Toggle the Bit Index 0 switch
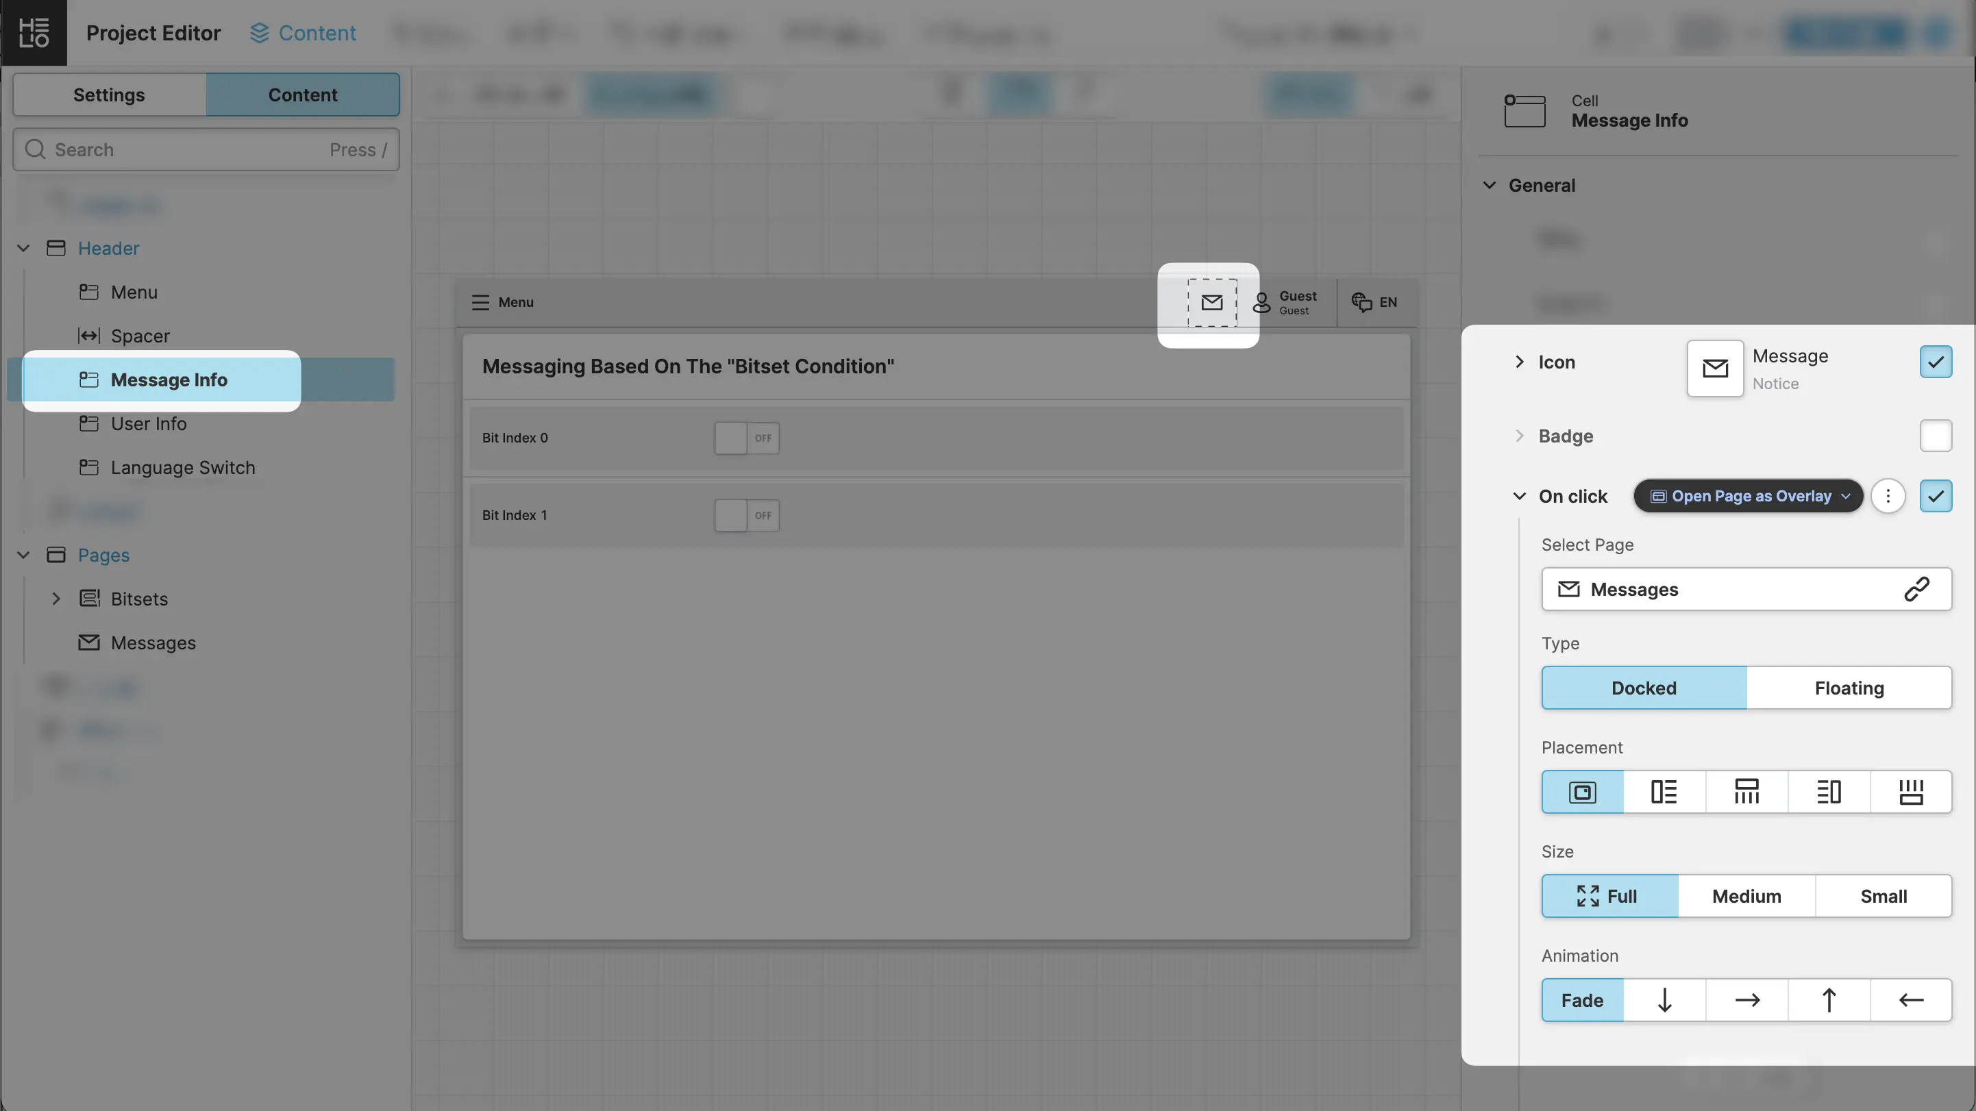Image resolution: width=1976 pixels, height=1111 pixels. 746,438
